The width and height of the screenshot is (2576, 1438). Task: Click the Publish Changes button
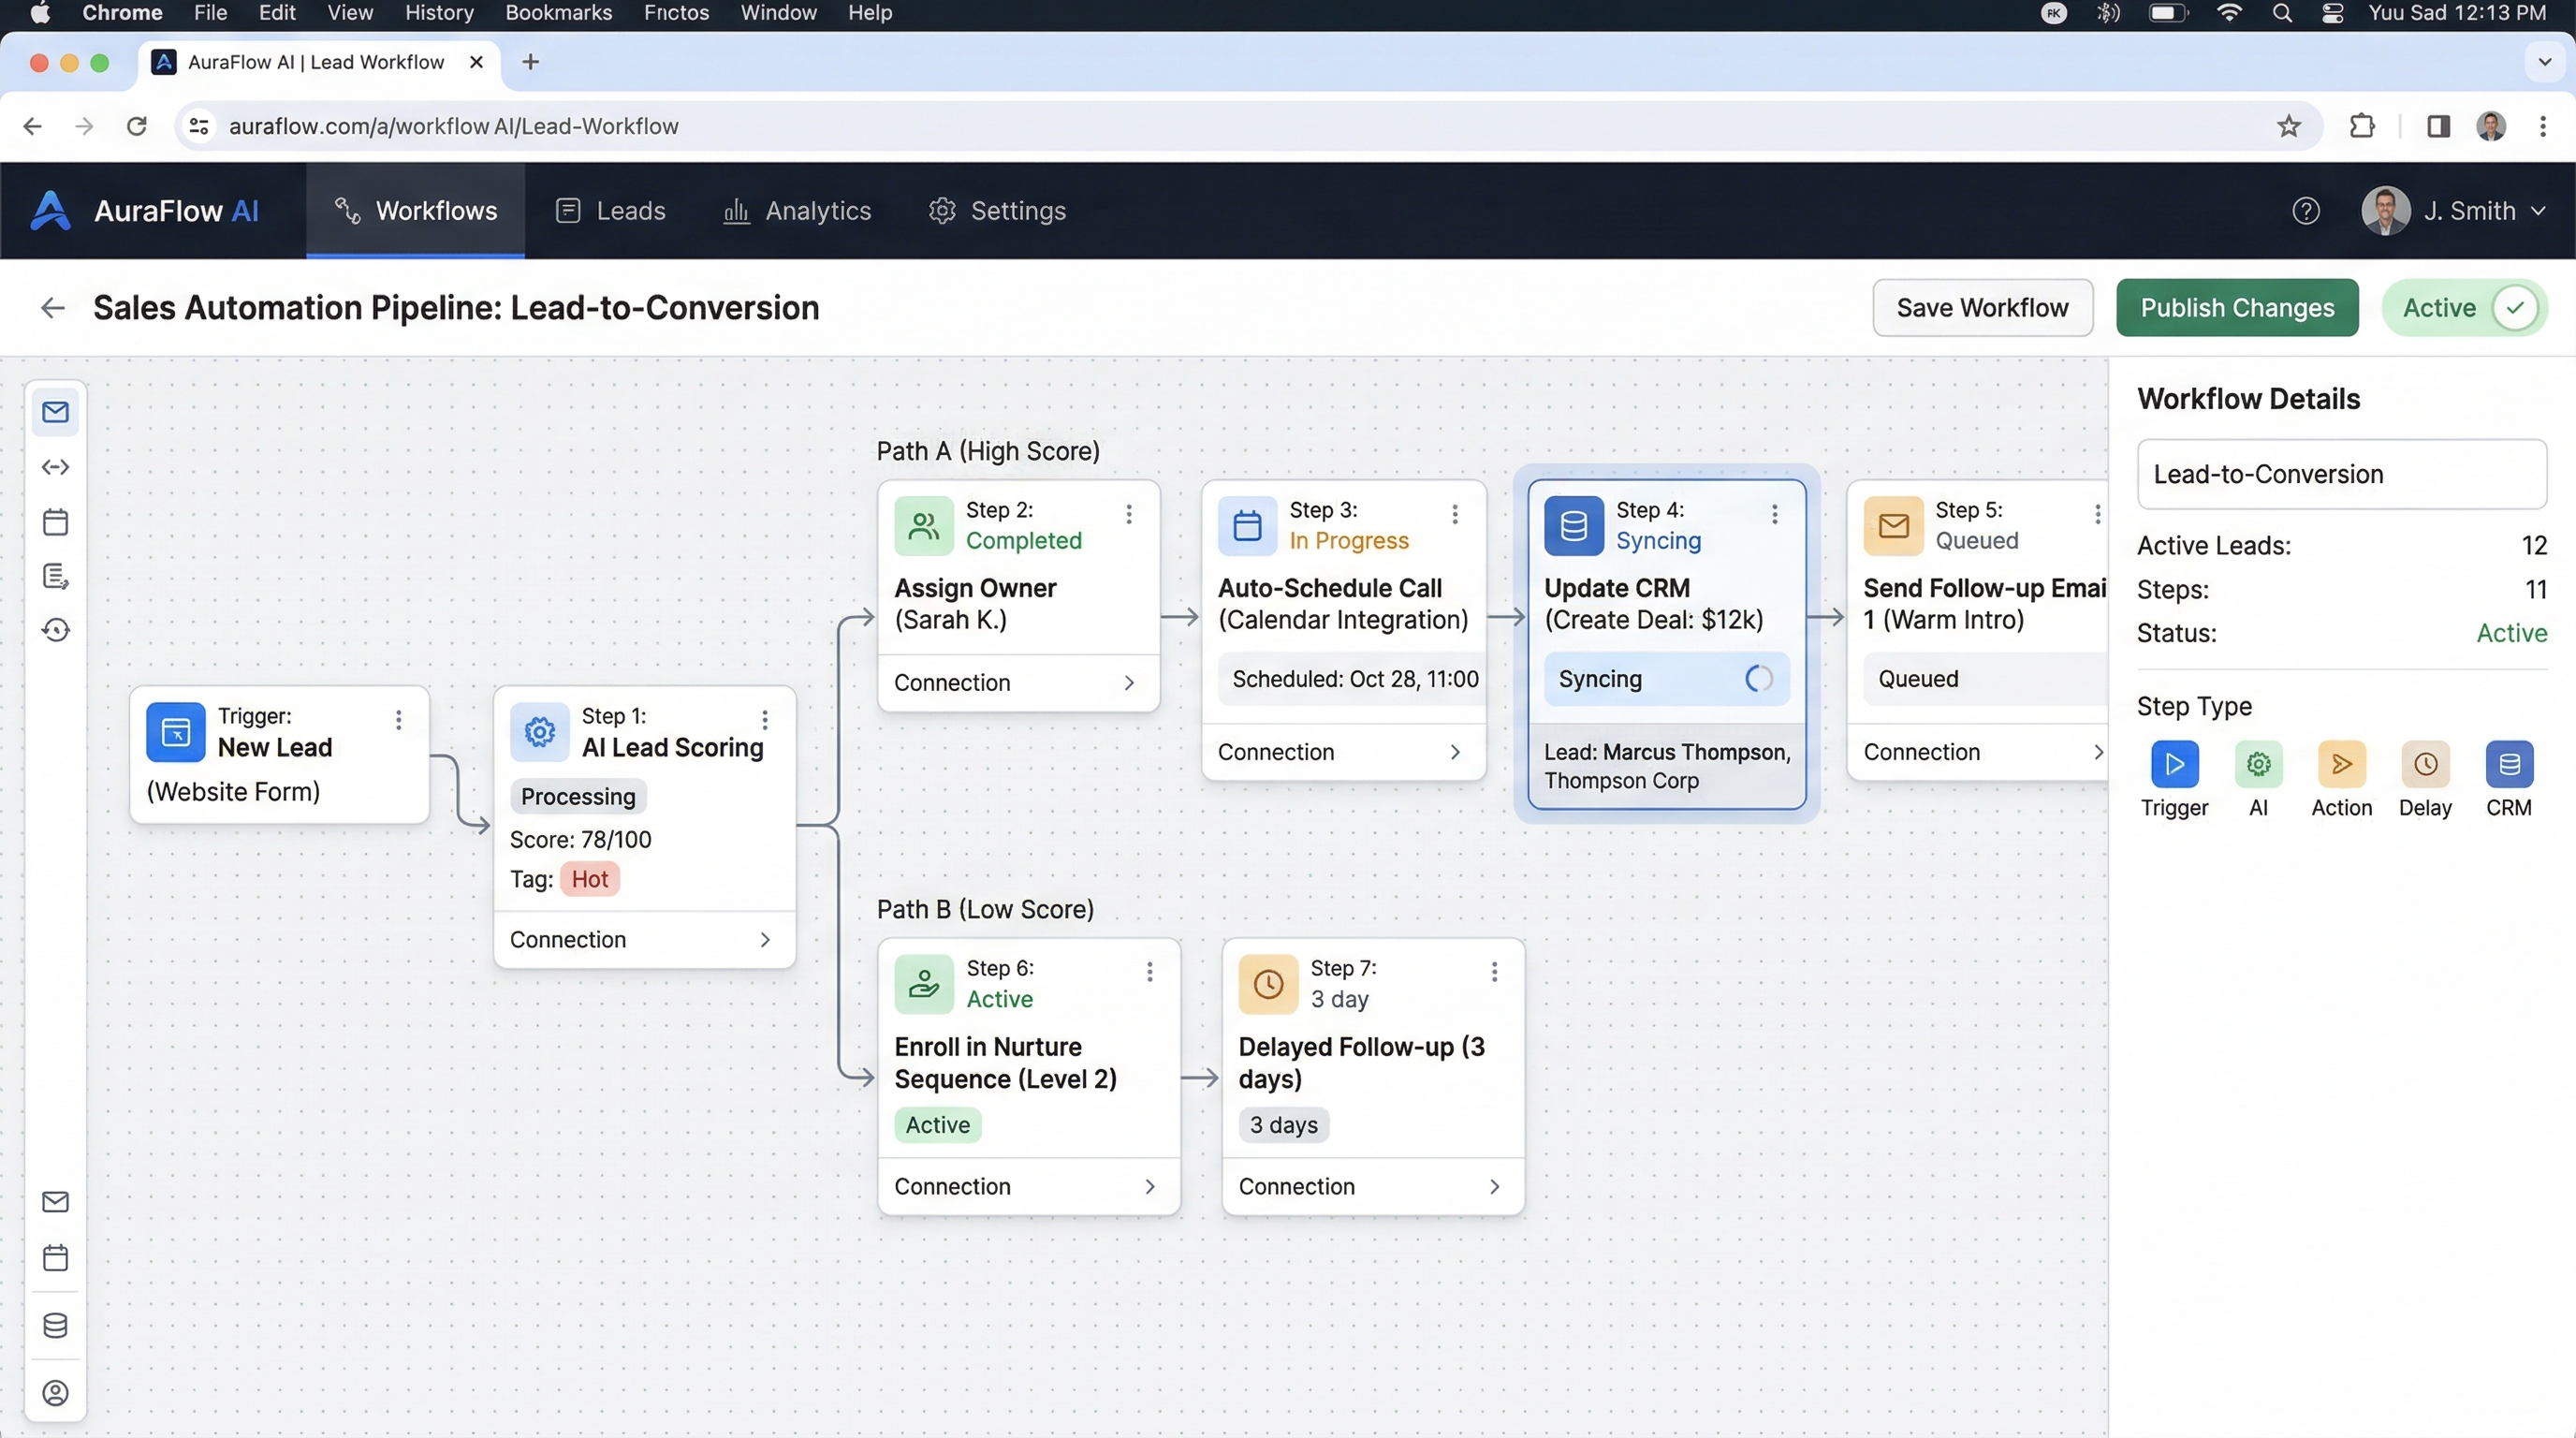[x=2236, y=307]
